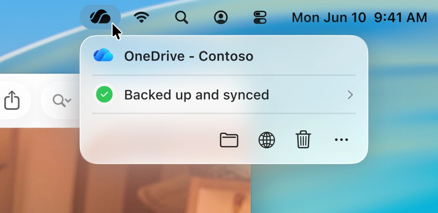Click the user account icon in menu bar

(221, 17)
